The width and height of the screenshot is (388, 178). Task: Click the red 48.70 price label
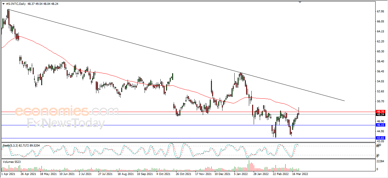(380, 111)
